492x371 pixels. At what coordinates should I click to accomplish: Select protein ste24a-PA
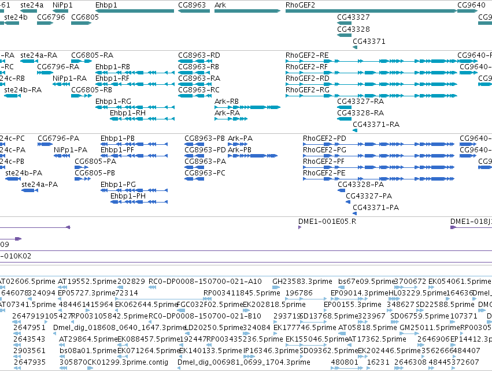point(30,190)
